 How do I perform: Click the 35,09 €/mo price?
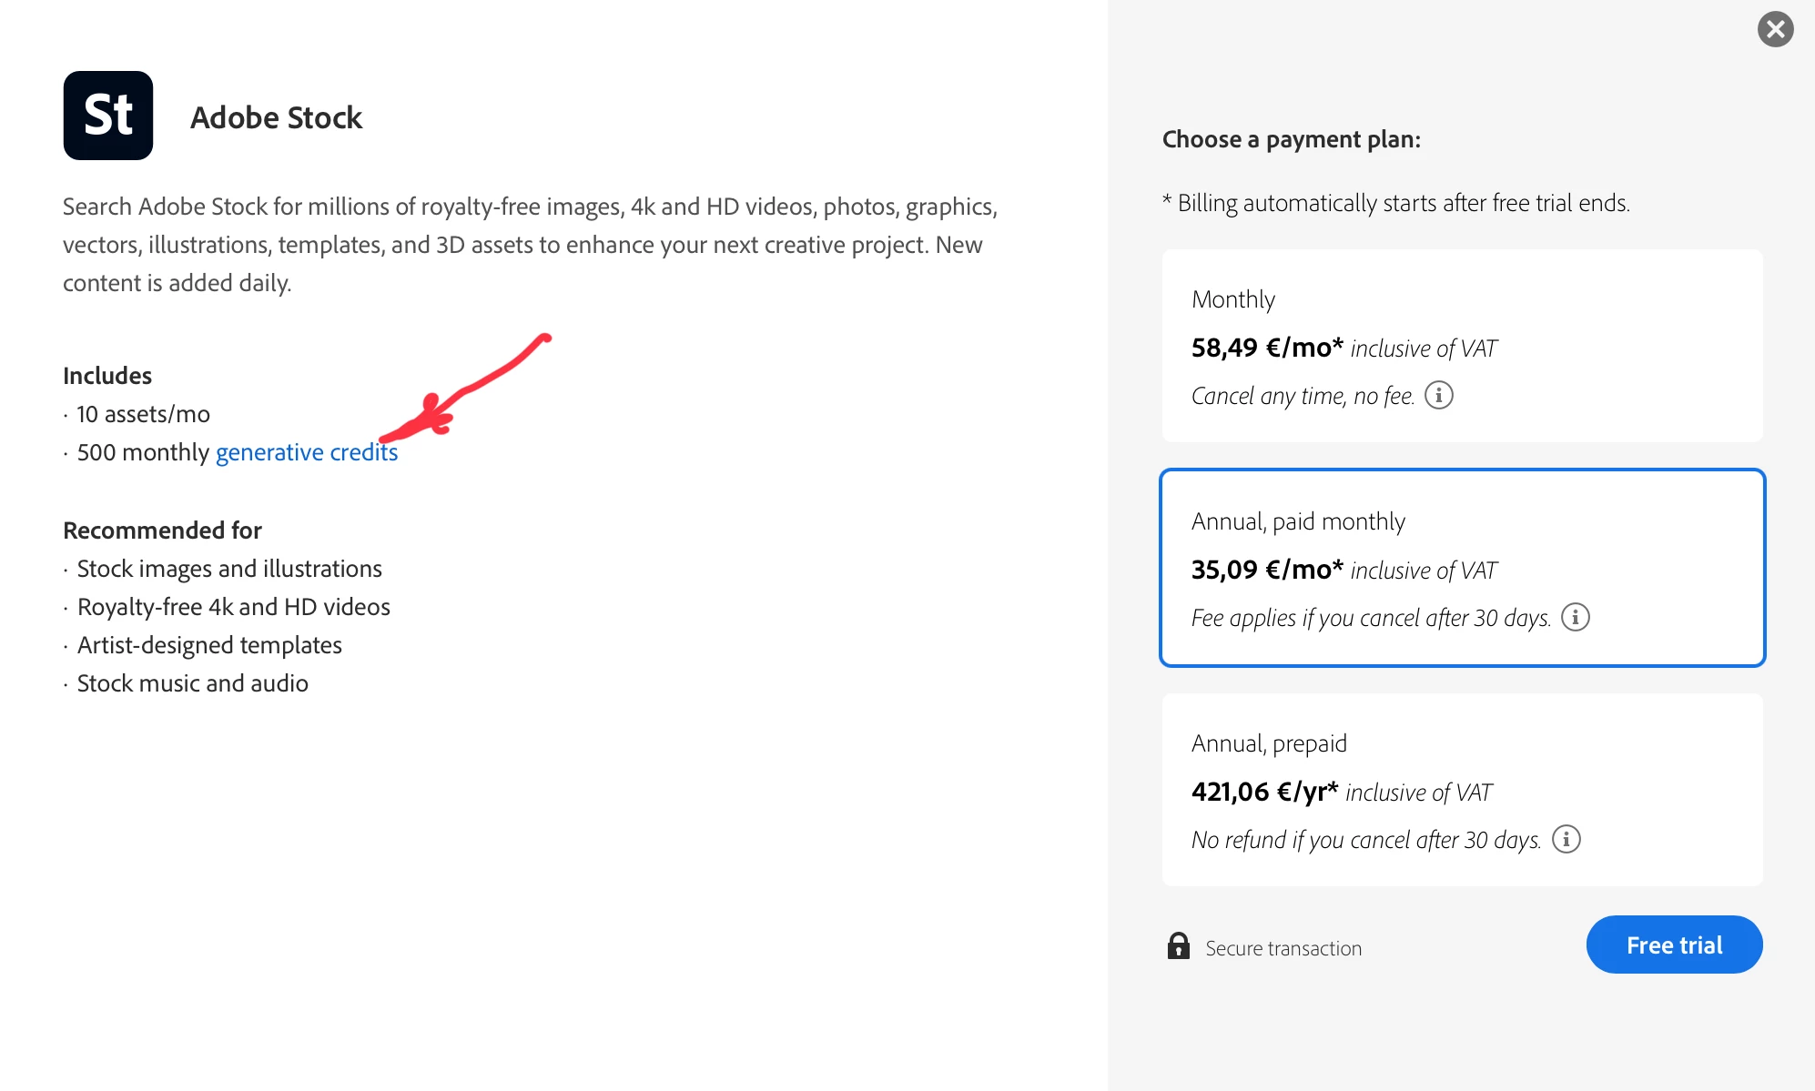click(x=1267, y=570)
